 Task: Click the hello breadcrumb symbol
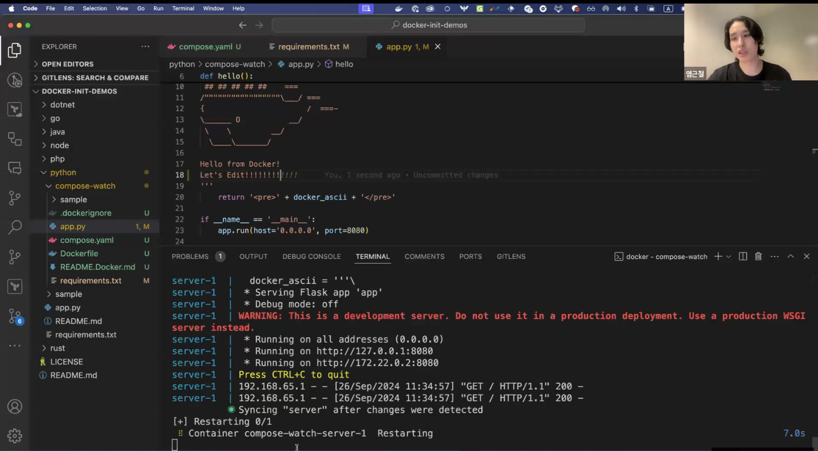point(344,64)
